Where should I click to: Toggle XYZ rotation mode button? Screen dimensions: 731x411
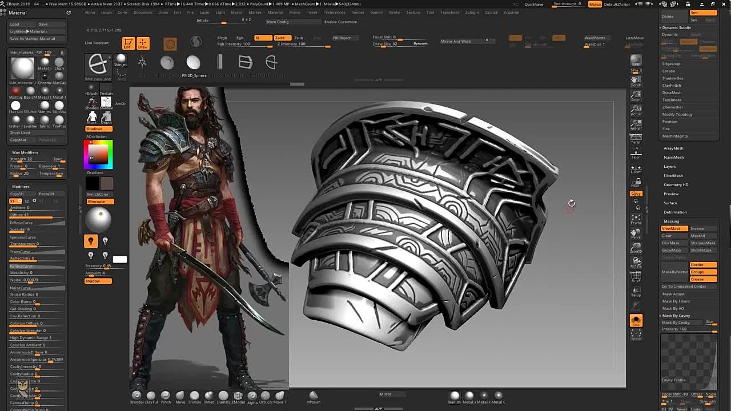[636, 194]
